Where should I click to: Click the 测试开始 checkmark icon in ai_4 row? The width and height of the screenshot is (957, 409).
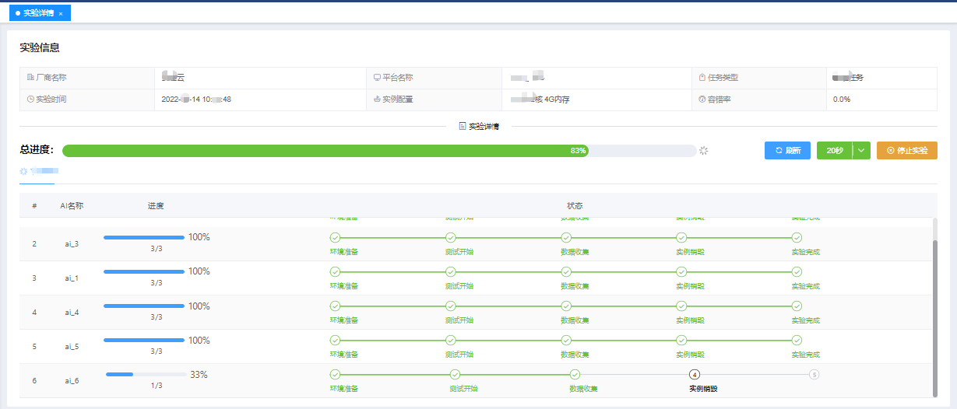click(450, 306)
